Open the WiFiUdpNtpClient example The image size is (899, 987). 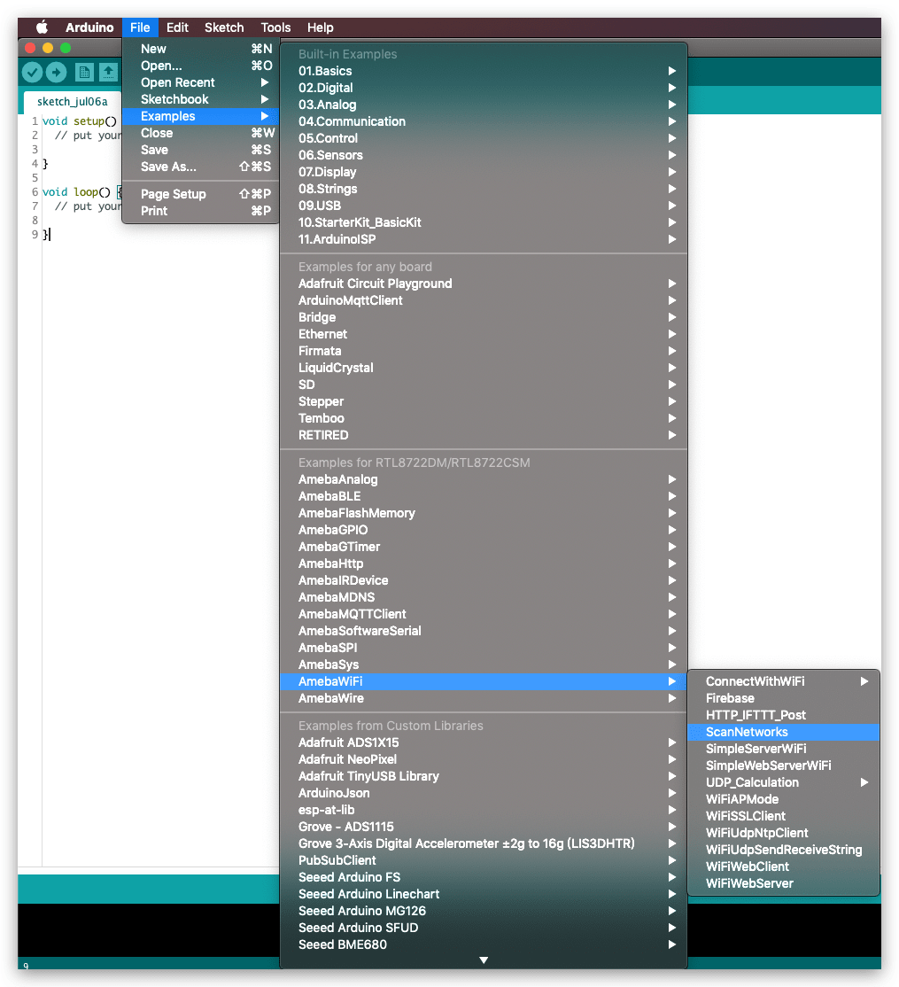coord(783,833)
